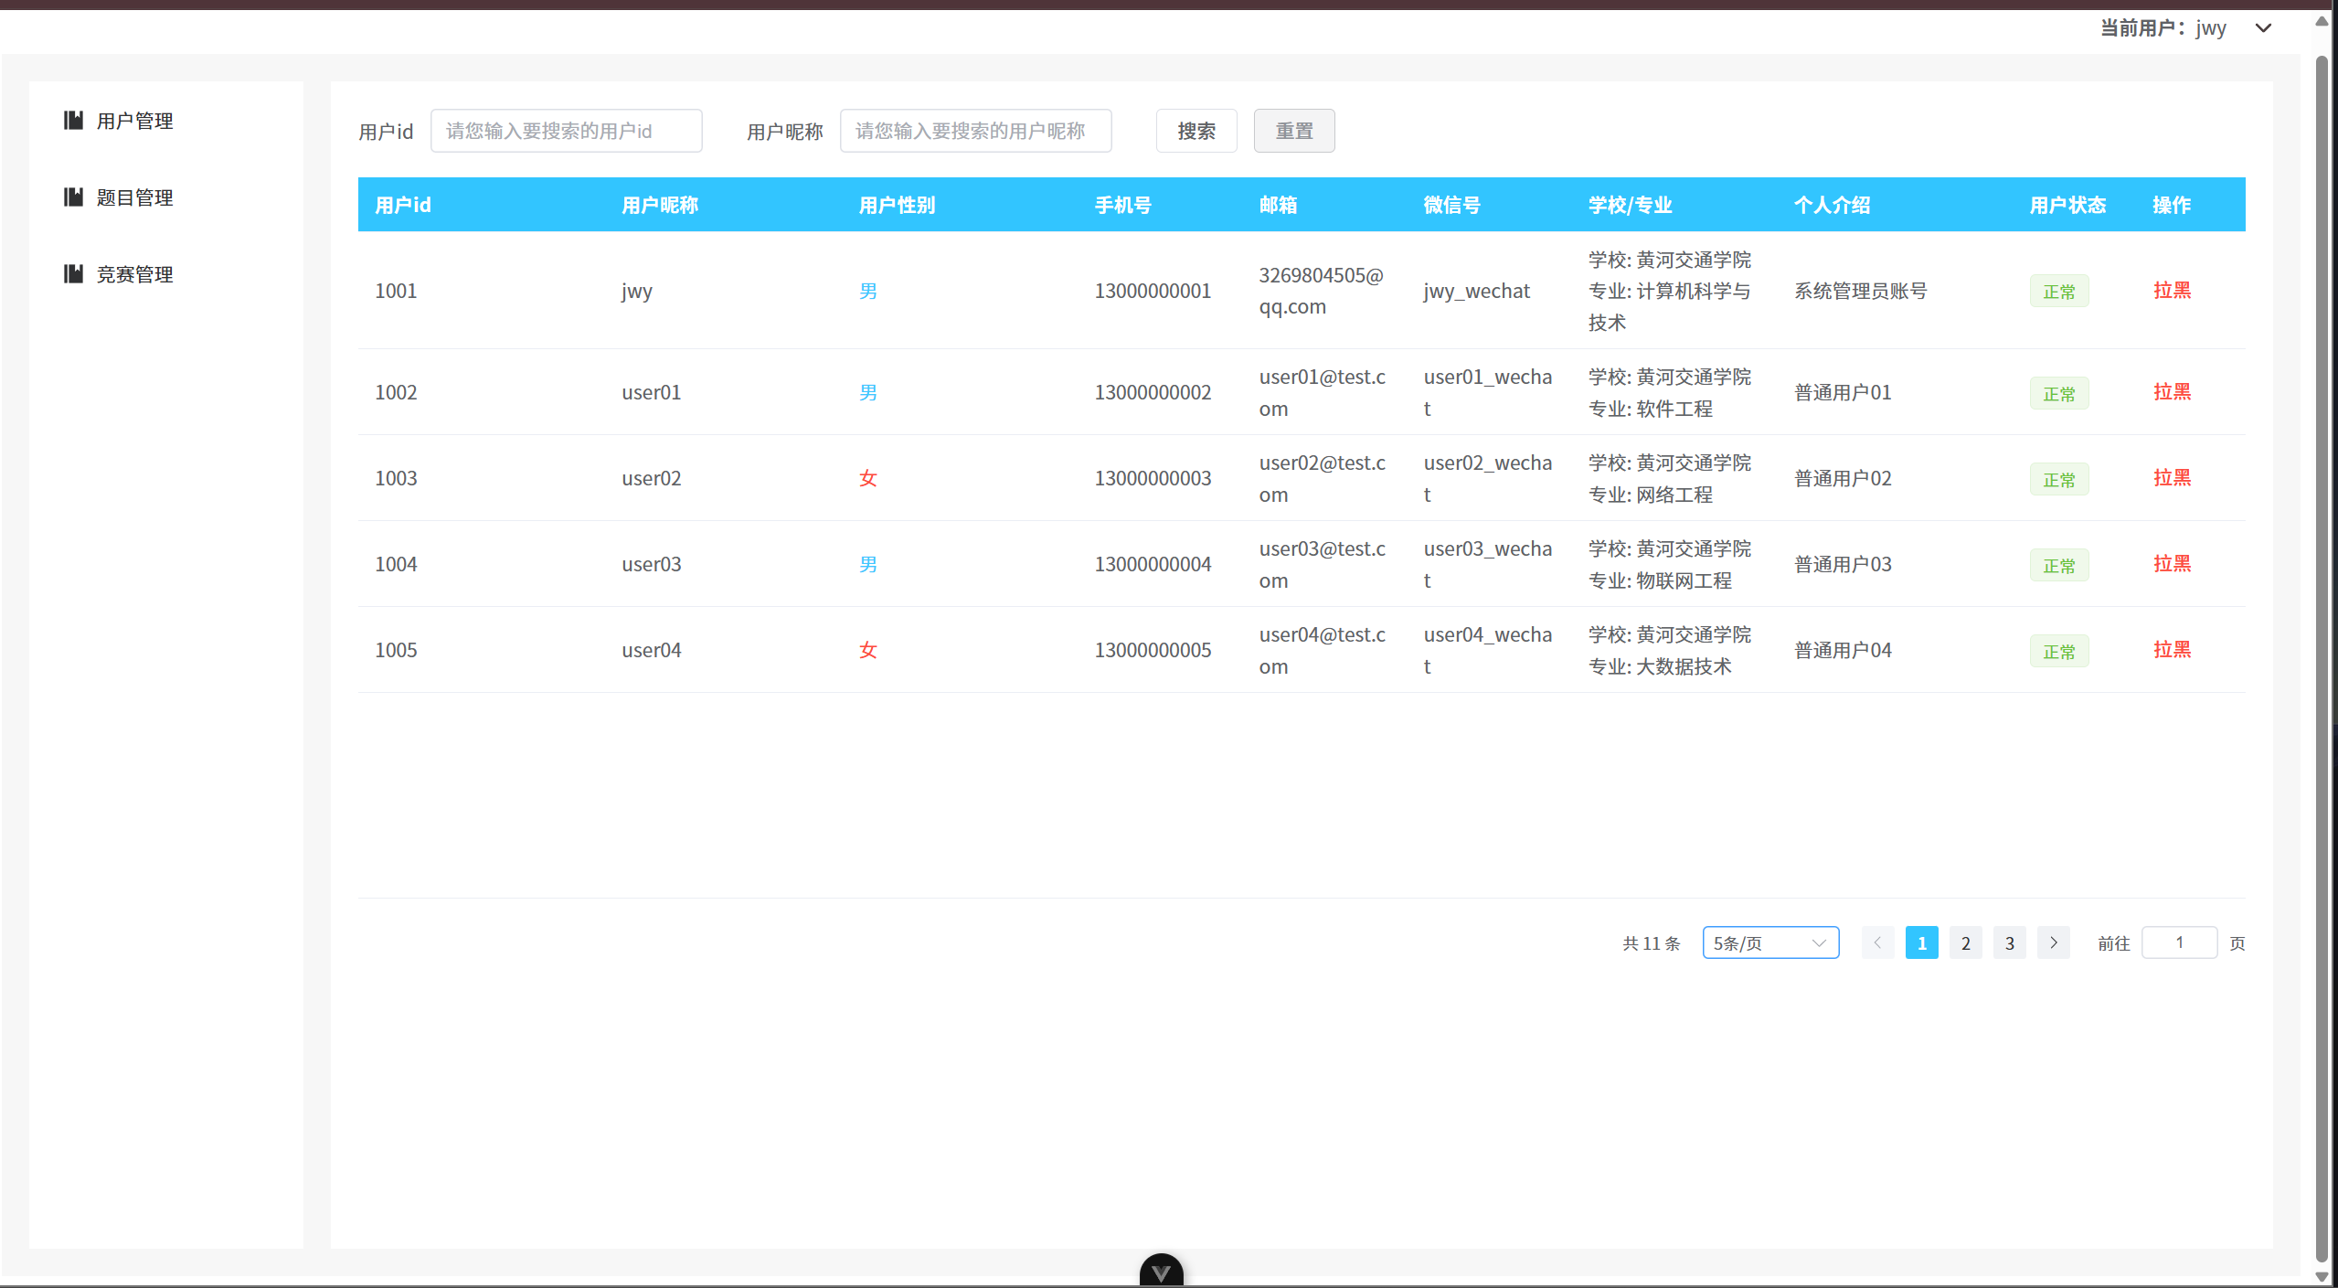The width and height of the screenshot is (2338, 1288).
Task: Click the 用户管理 sidebar icon
Action: (73, 120)
